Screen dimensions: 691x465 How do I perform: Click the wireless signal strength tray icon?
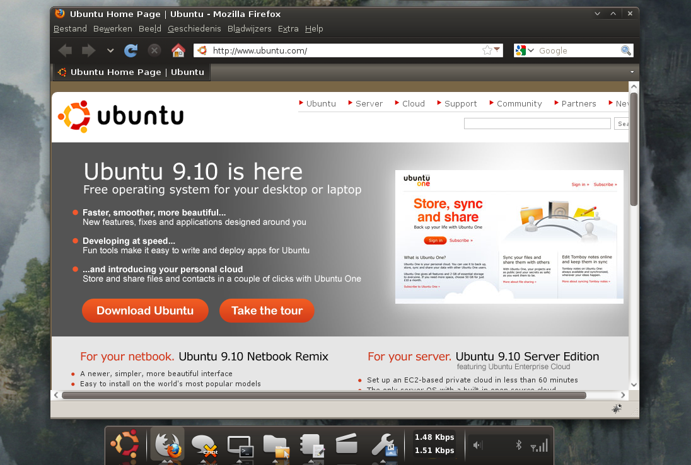(540, 445)
